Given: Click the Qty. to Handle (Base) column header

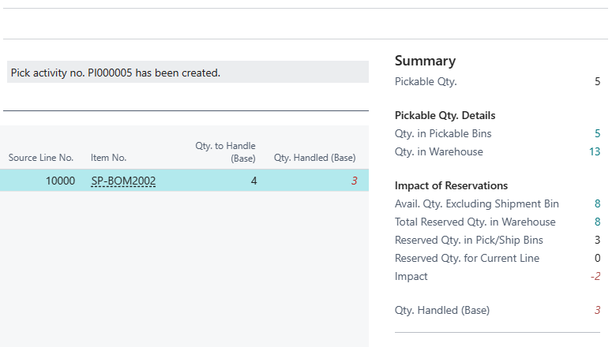Looking at the screenshot, I should 225,152.
